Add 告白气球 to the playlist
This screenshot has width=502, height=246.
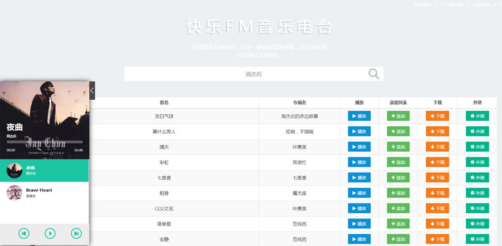point(398,116)
